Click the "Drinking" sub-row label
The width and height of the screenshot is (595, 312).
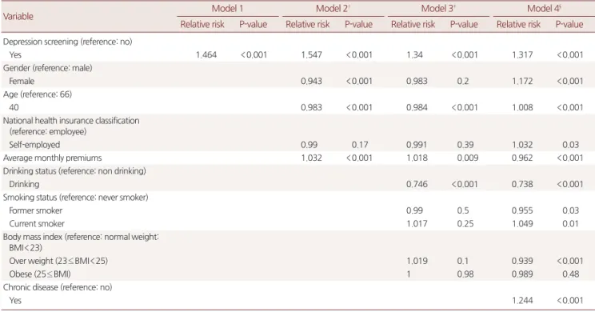point(24,184)
